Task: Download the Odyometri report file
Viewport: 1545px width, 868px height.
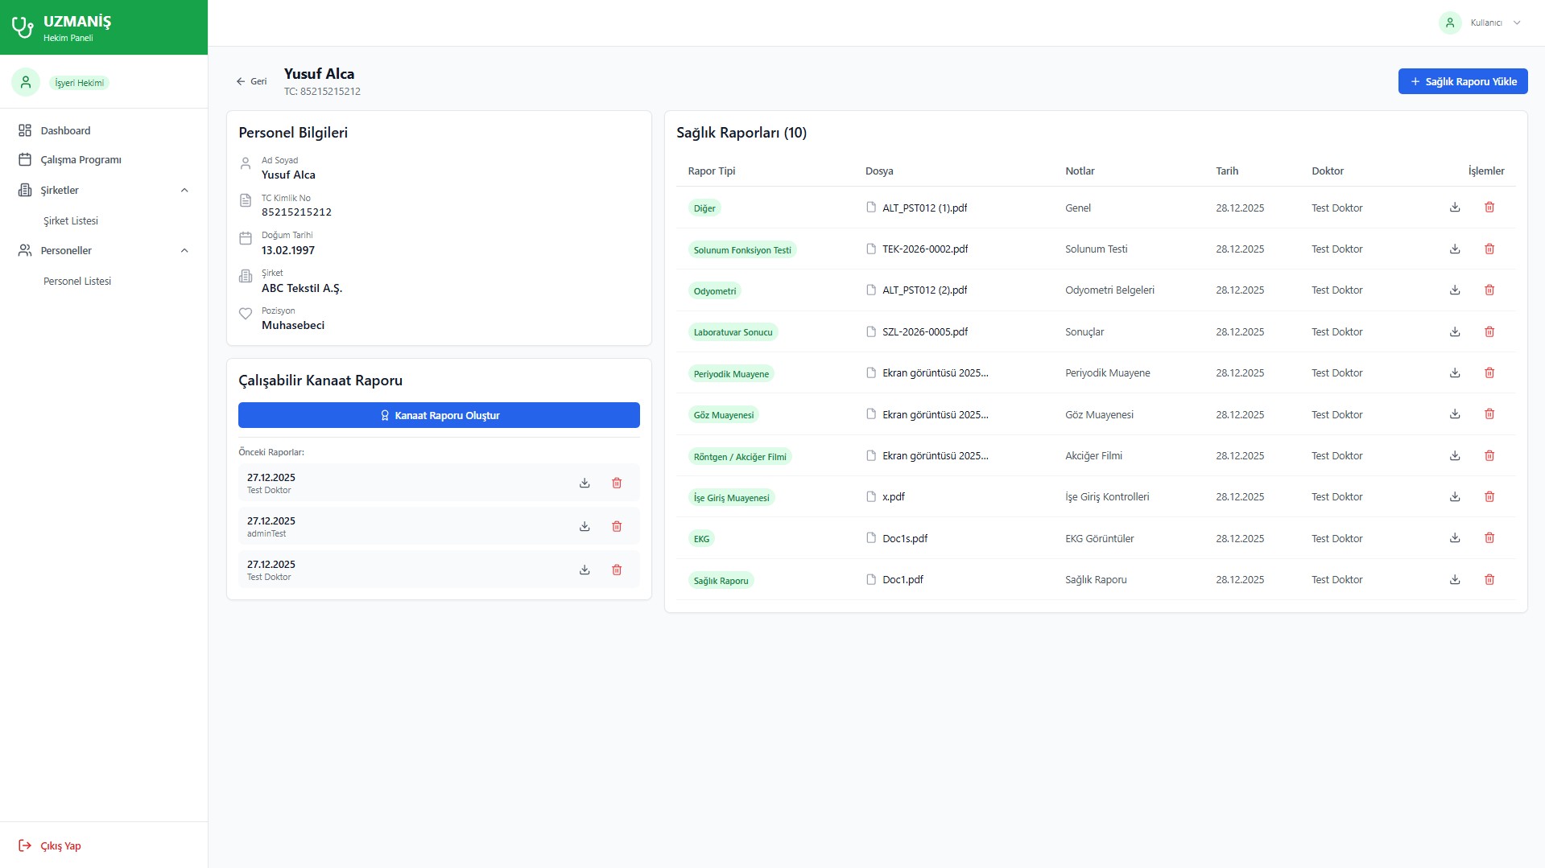Action: tap(1454, 290)
